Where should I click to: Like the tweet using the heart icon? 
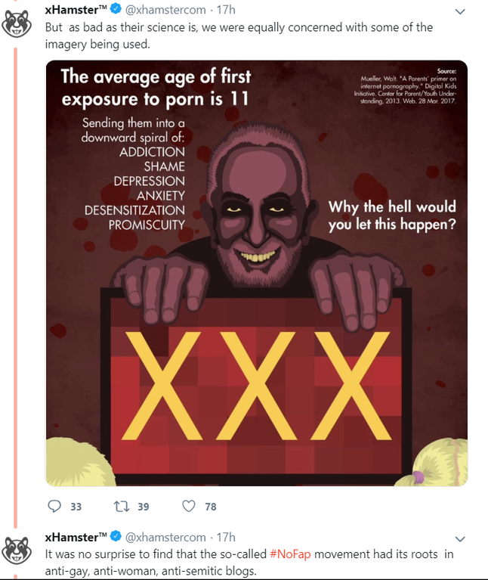(x=188, y=506)
